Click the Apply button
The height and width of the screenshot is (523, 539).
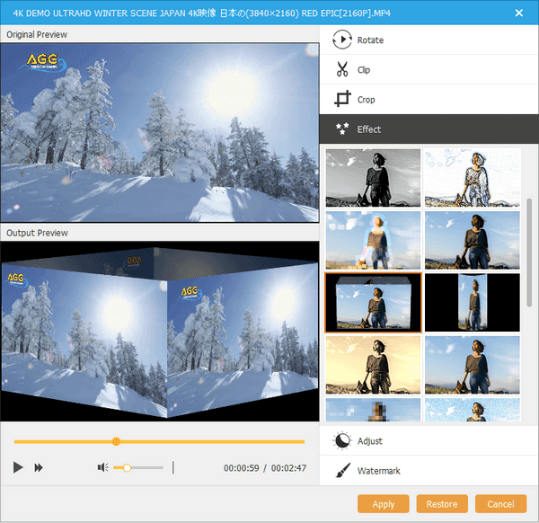tap(383, 504)
